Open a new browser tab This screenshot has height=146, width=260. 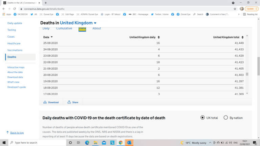[x=46, y=3]
